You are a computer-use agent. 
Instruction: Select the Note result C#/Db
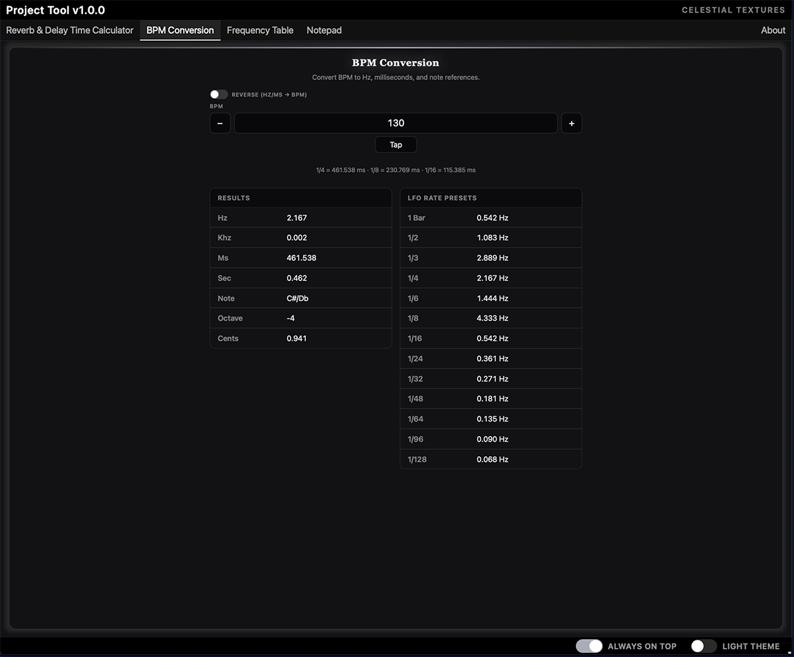click(x=298, y=298)
